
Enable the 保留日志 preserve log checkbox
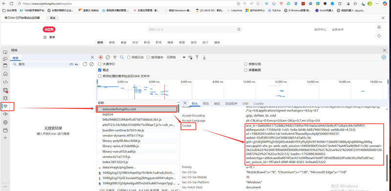(129, 57)
